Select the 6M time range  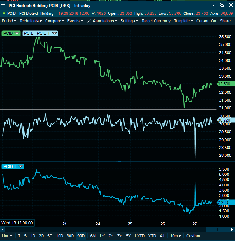tap(93, 236)
